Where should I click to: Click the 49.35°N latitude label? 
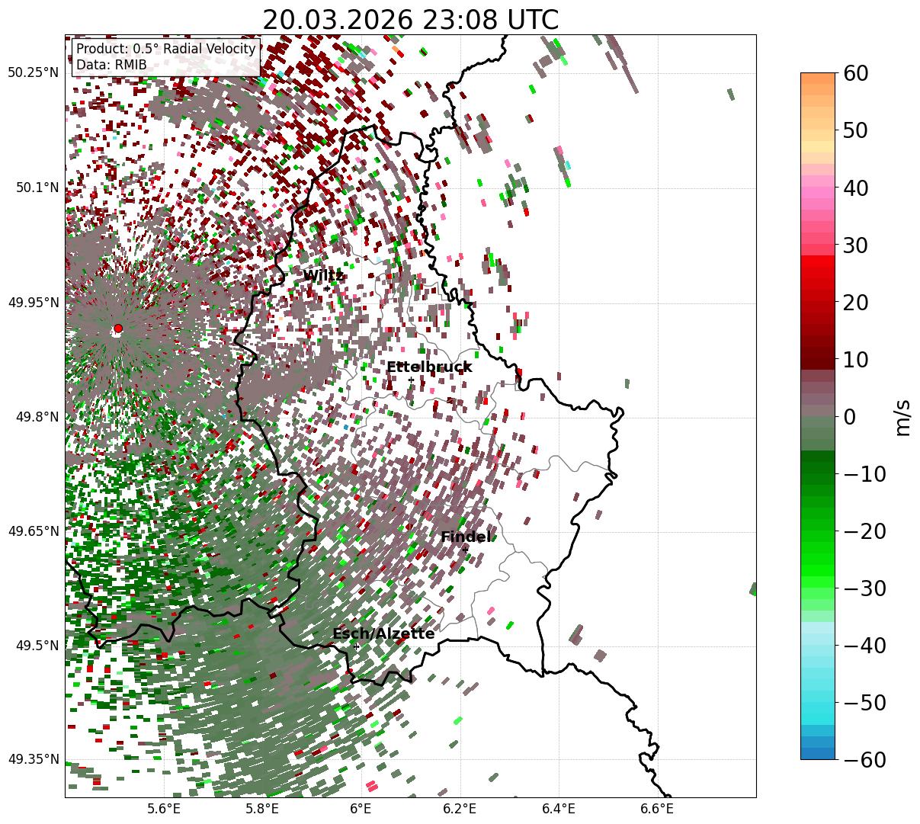pos(33,759)
